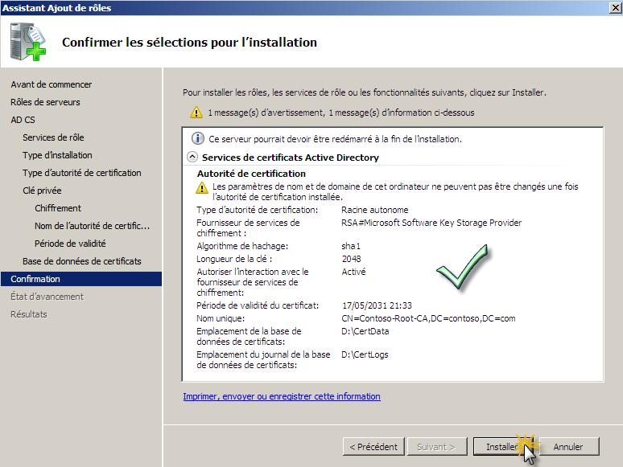Close the Assistant Ajout de rôles window
The width and height of the screenshot is (623, 467).
pyautogui.click(x=616, y=7)
